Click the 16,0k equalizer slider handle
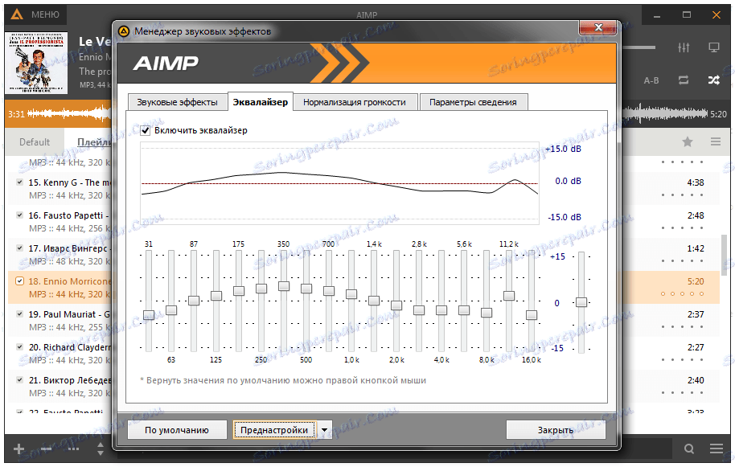Screen dimensions: 735x467 (x=531, y=315)
